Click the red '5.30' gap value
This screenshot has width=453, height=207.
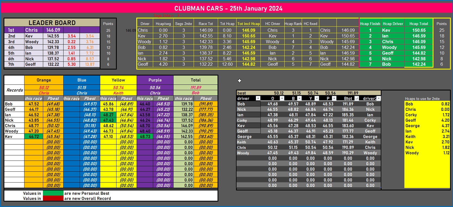72,64
